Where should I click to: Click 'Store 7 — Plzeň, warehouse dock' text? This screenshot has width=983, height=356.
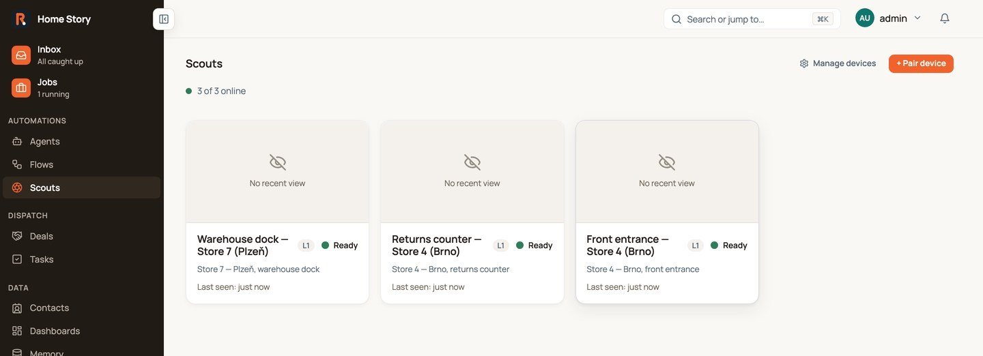point(258,269)
